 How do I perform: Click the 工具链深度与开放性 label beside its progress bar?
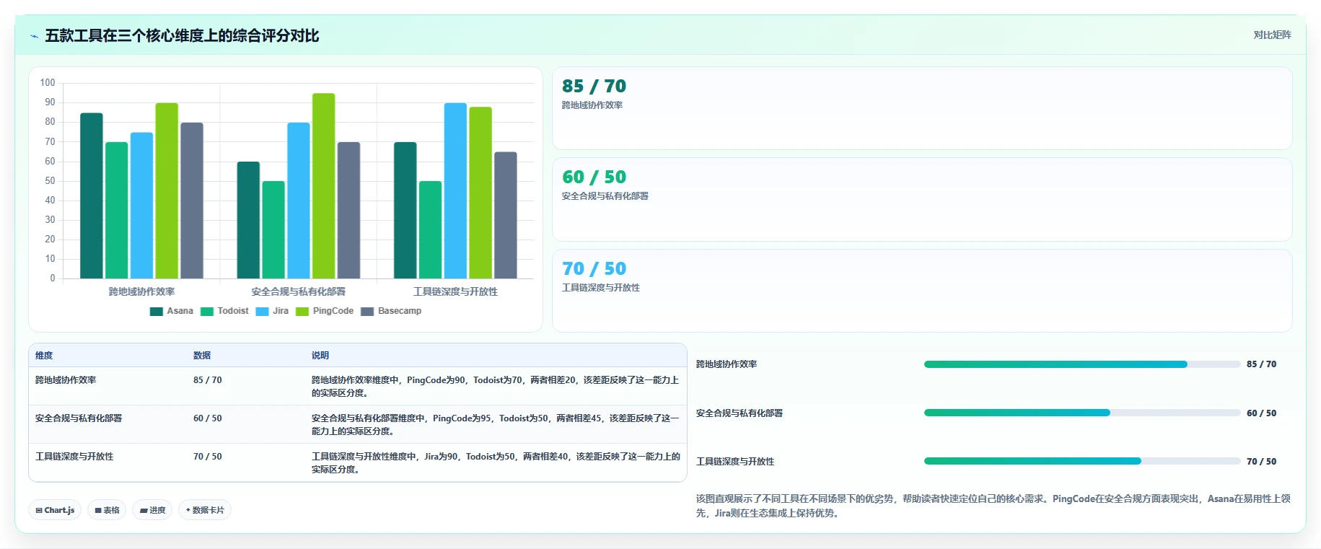click(x=735, y=462)
